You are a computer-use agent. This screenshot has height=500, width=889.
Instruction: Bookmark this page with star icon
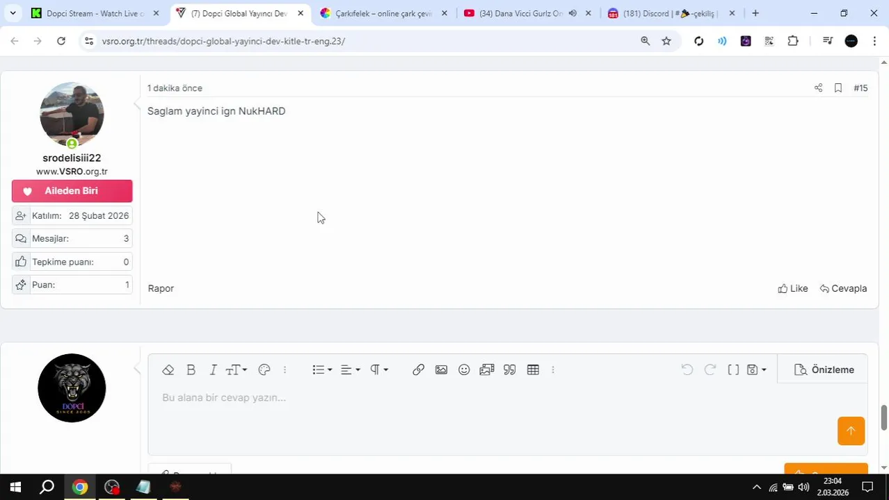tap(666, 41)
